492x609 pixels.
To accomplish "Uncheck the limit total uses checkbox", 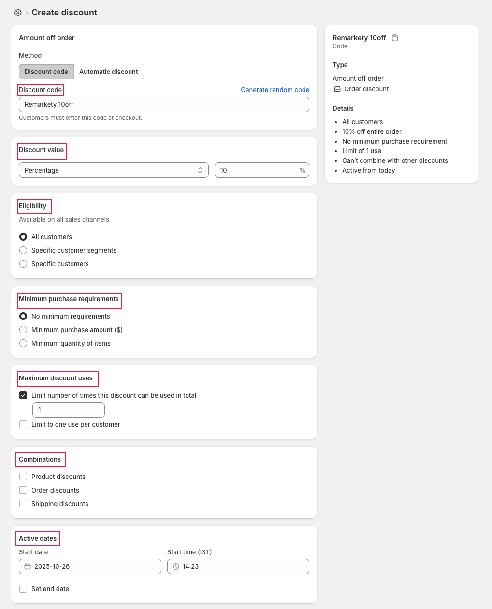I will [x=23, y=395].
